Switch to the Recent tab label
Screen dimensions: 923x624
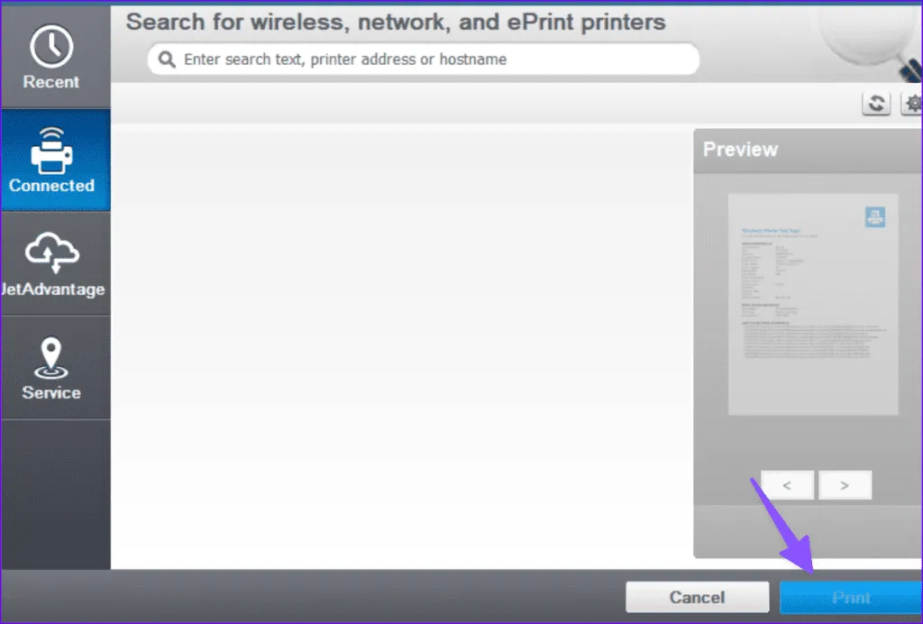[51, 82]
